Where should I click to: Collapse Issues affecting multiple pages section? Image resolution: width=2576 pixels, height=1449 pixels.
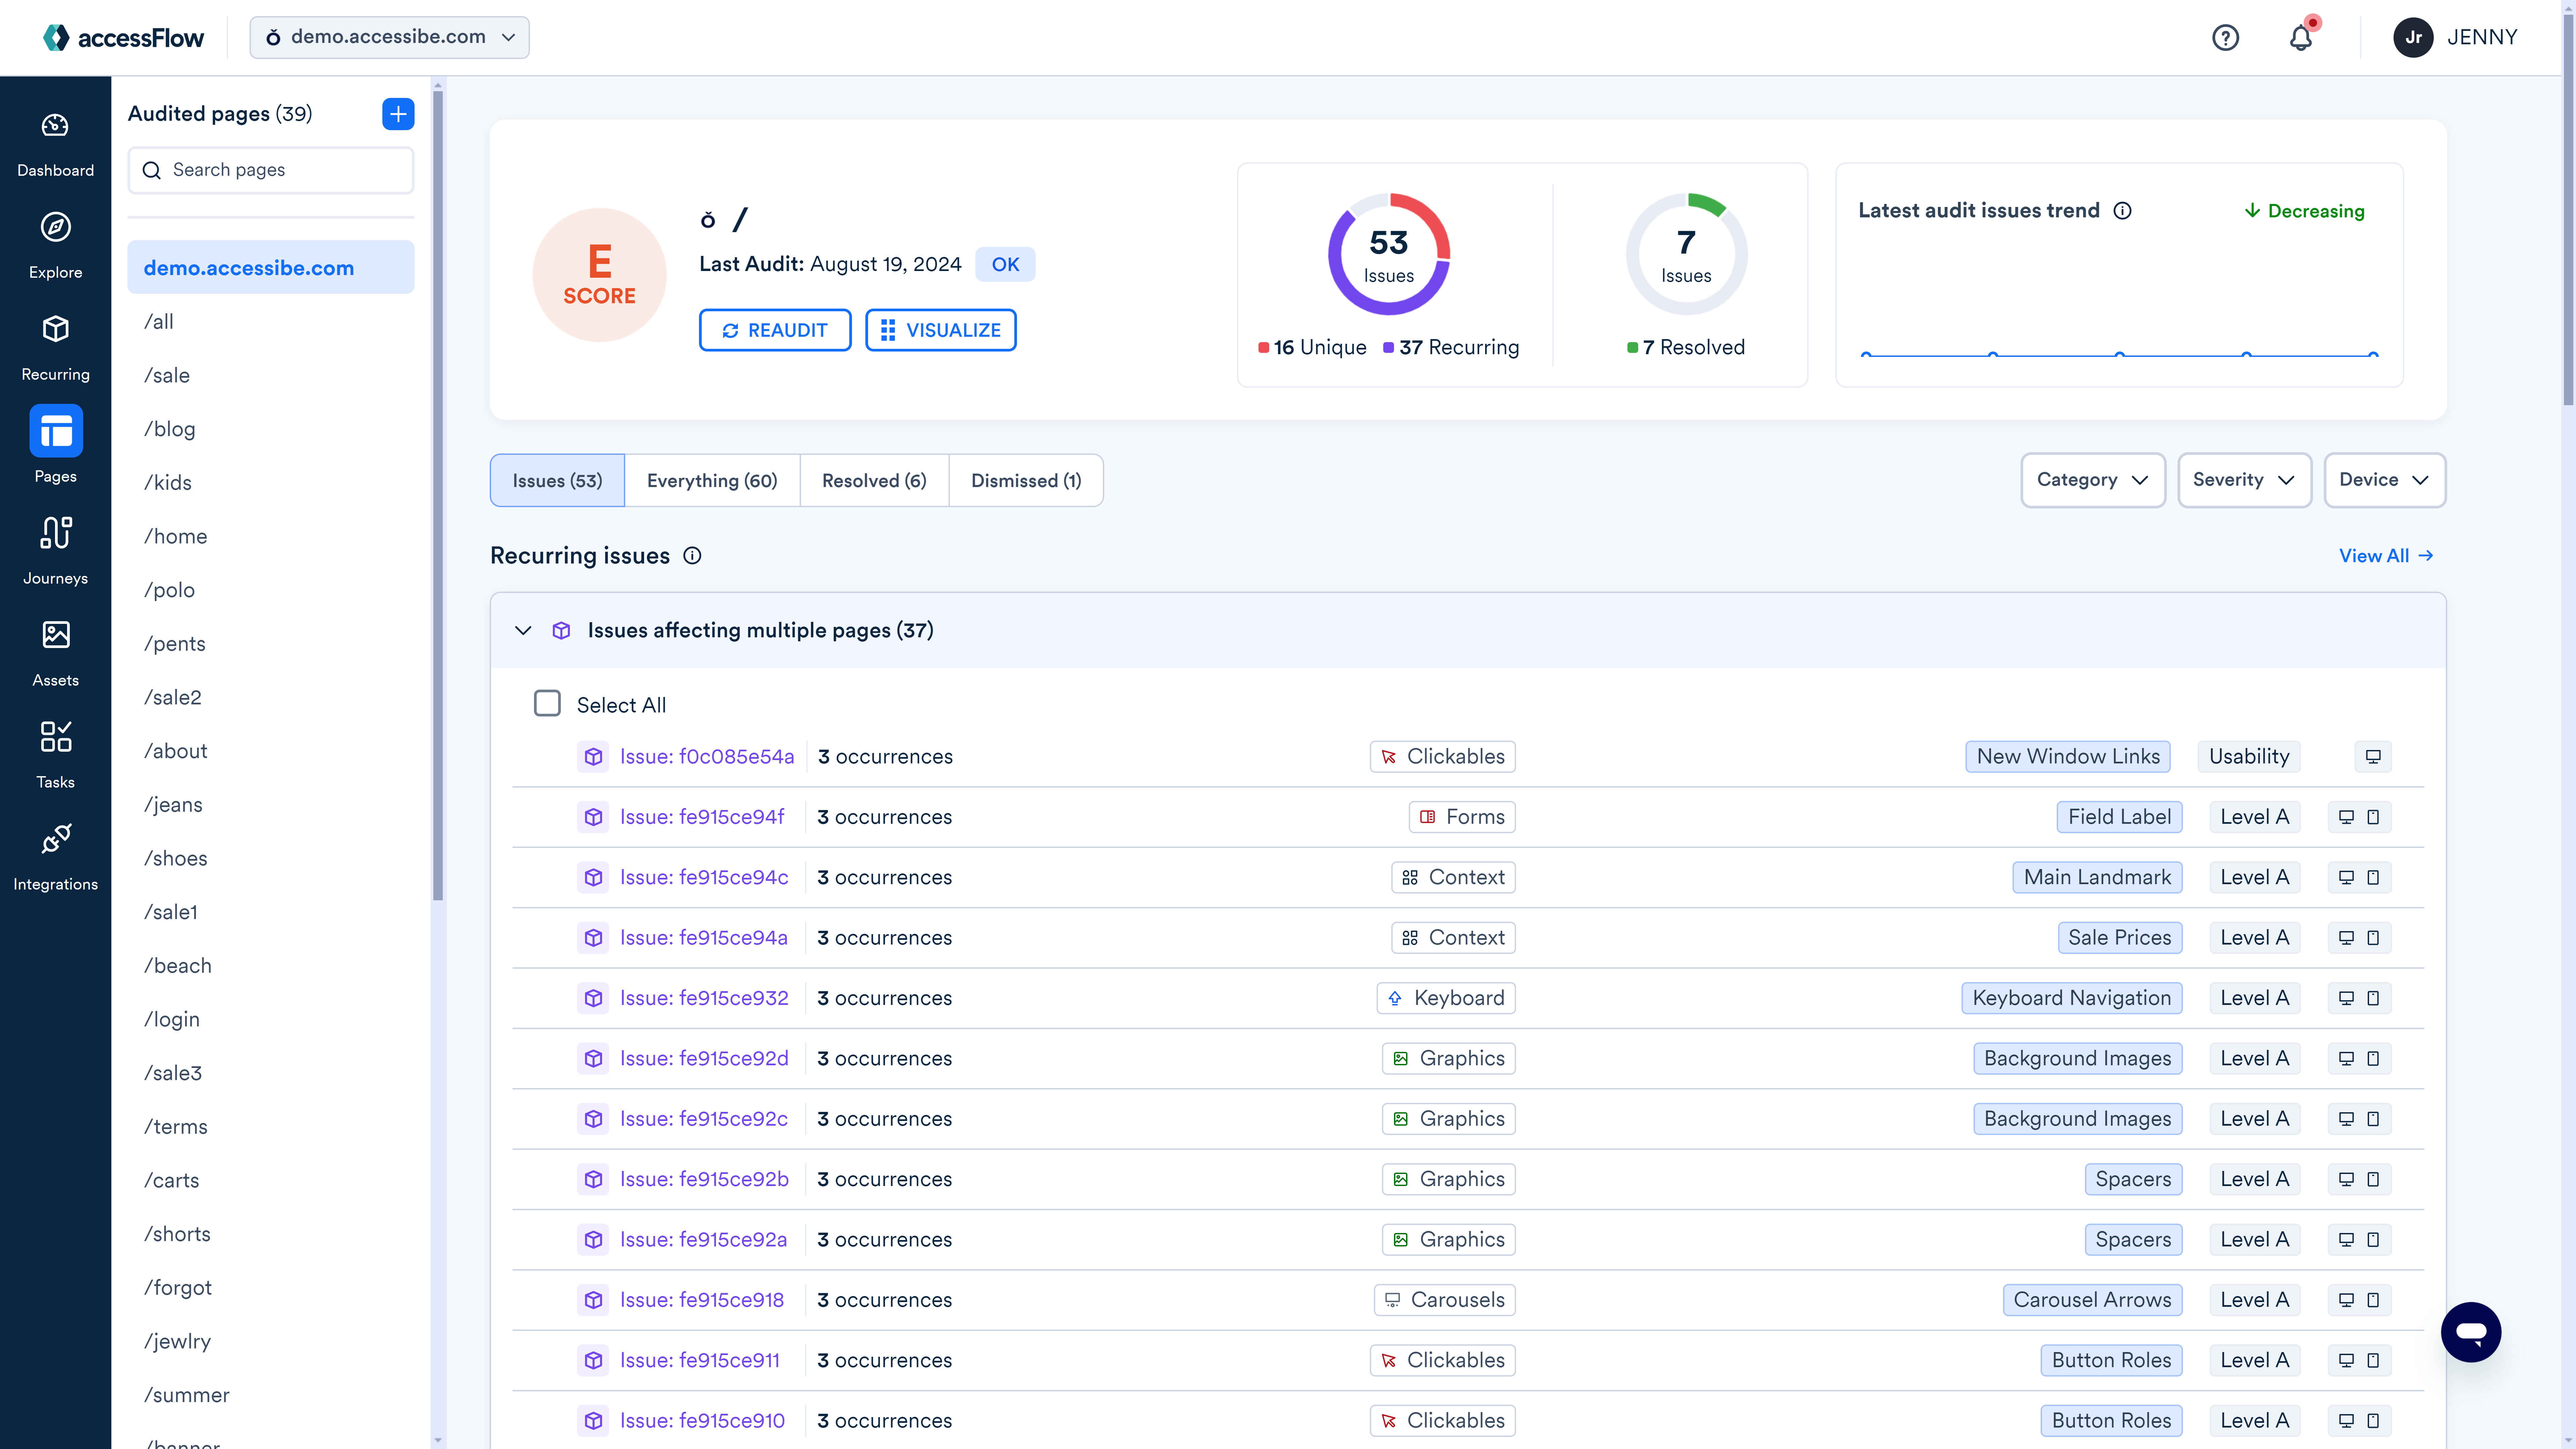pos(523,631)
